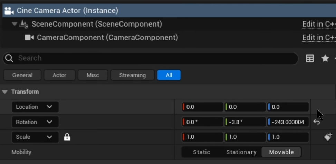The width and height of the screenshot is (336, 164).
Task: Open the property matrix table view icon
Action: (310, 58)
